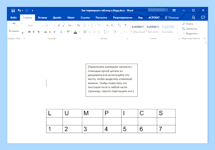Screen dimensions: 215x150
Task: Click the Text Effects A icon
Action: pyautogui.click(x=61, y=32)
